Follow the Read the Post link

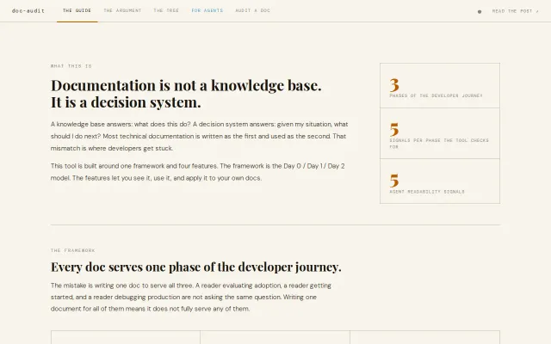[x=515, y=11]
